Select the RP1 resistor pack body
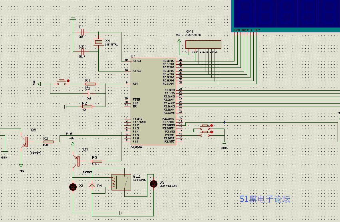Image resolution: width=340 pixels, height=222 pixels. coord(203,44)
